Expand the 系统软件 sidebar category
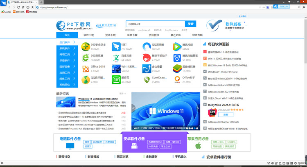 coord(65,48)
